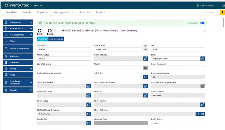
Task: Toggle the Edit mode switch off
Action: 202,23
